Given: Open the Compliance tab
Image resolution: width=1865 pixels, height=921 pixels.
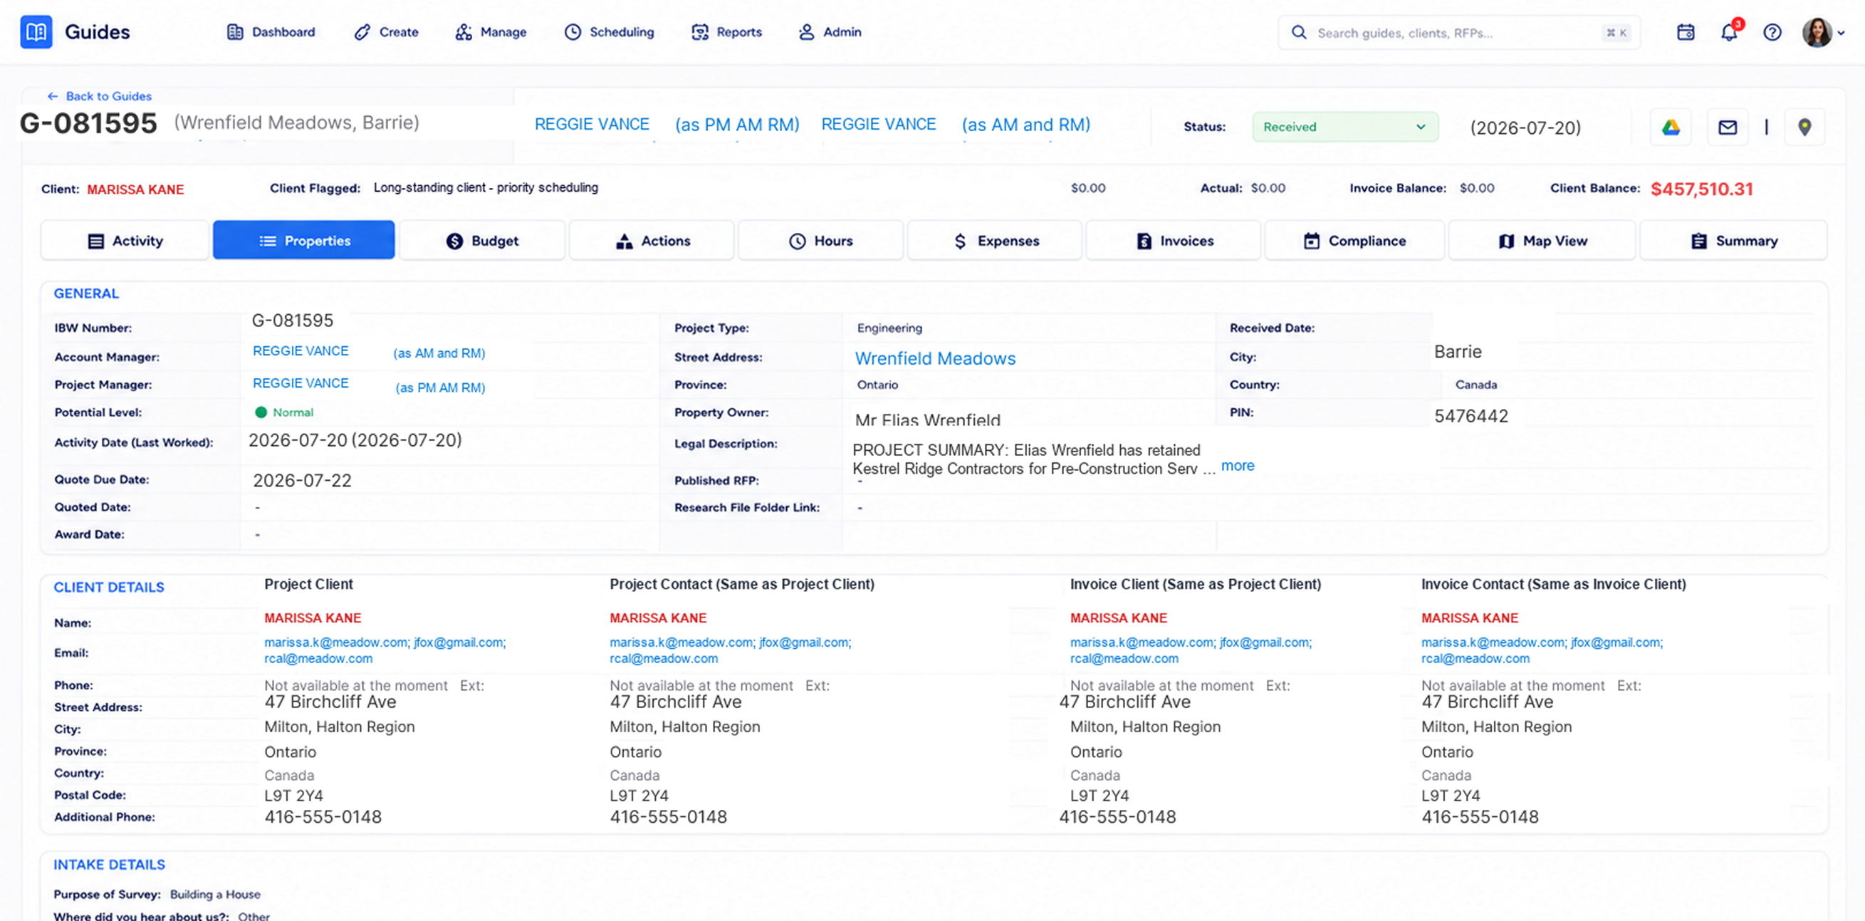Looking at the screenshot, I should (1354, 240).
